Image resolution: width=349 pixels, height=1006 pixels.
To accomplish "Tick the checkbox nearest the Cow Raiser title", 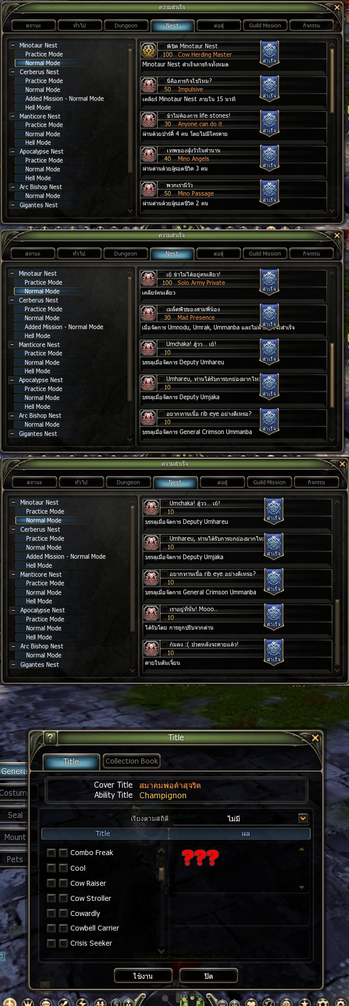I will pyautogui.click(x=63, y=883).
